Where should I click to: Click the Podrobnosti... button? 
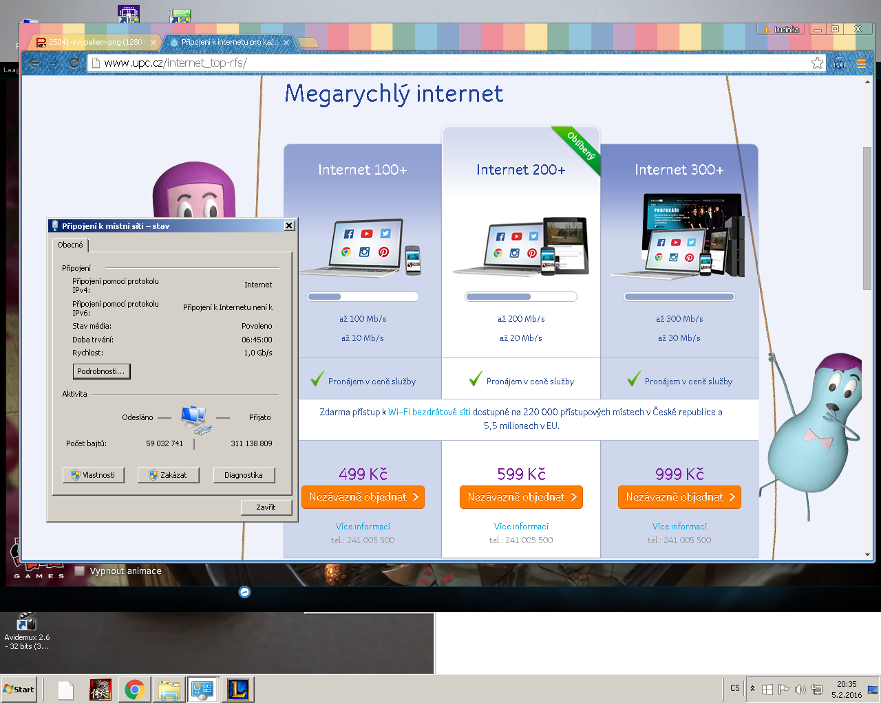tap(101, 371)
